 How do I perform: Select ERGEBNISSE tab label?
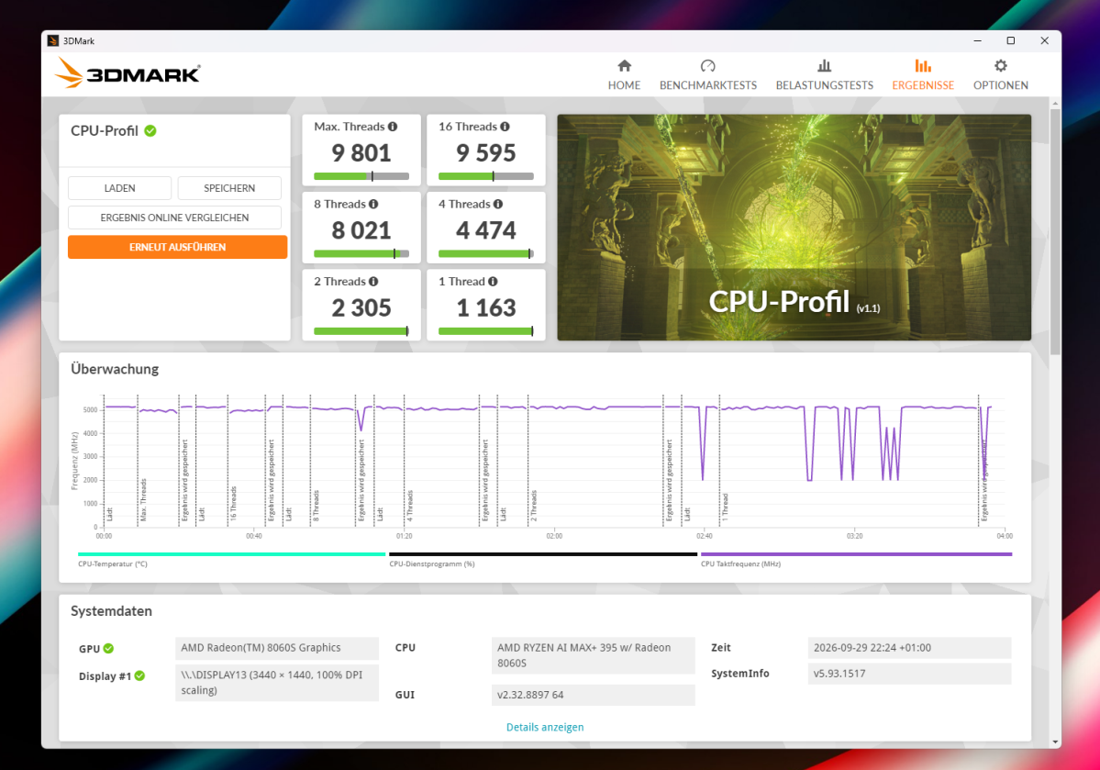[x=923, y=85]
